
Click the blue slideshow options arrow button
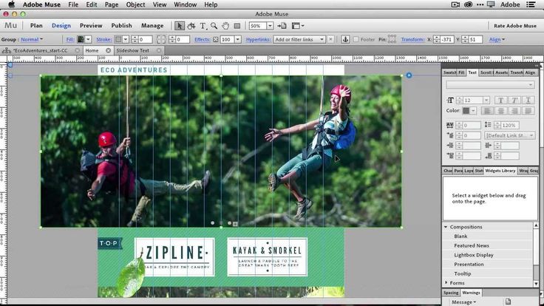point(409,75)
